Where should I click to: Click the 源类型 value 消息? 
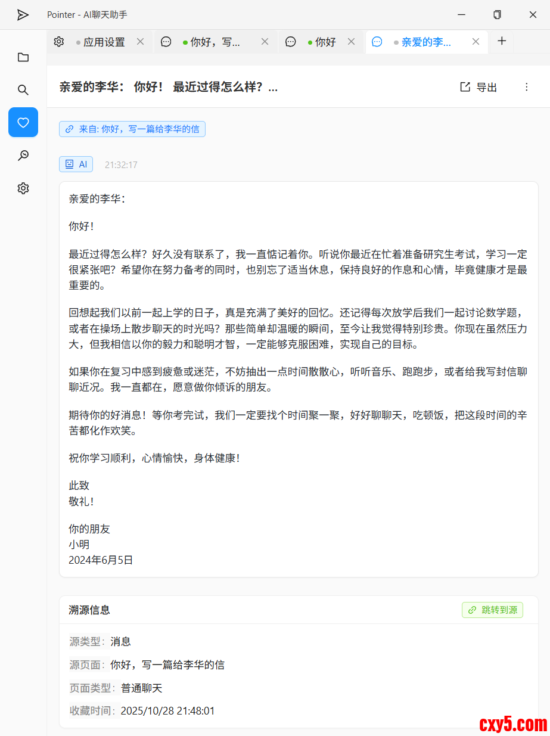120,641
